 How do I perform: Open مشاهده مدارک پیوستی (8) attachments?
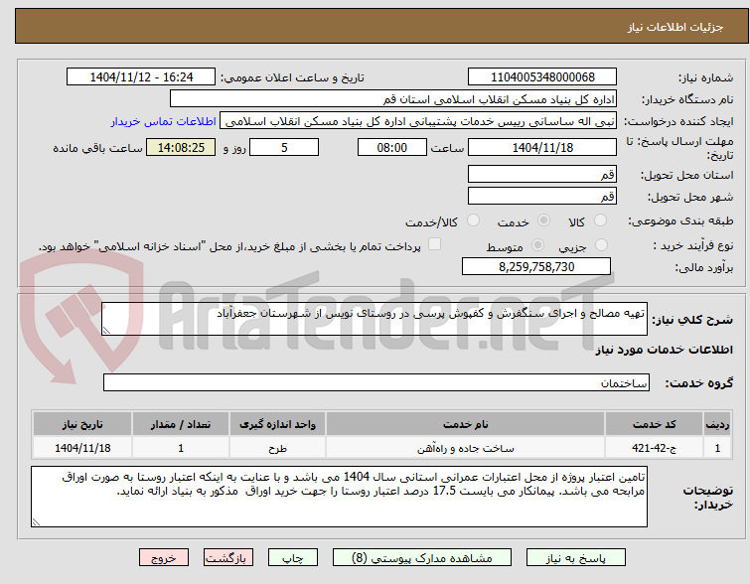coord(422,558)
